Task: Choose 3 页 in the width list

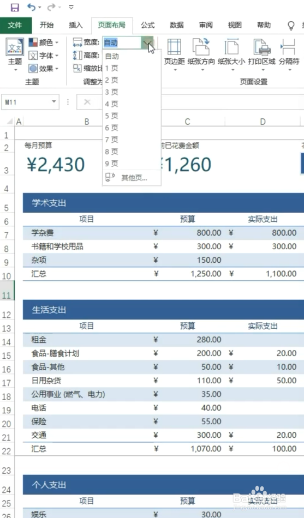Action: [x=132, y=92]
